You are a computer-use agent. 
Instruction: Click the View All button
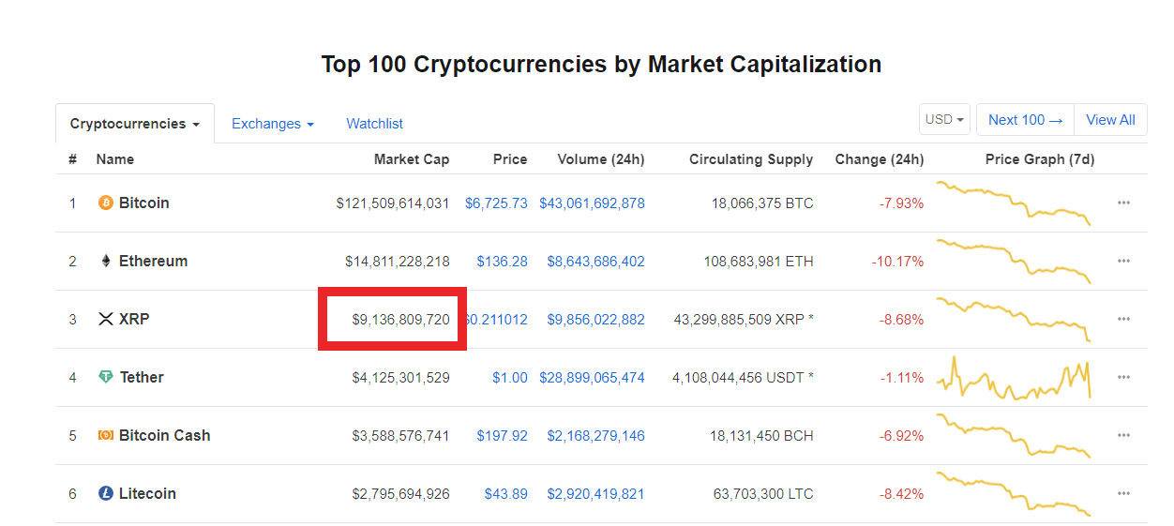[1110, 120]
